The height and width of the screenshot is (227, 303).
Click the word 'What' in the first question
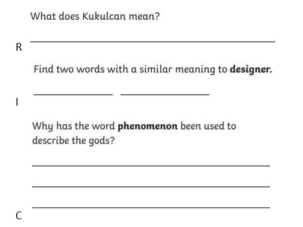click(43, 16)
